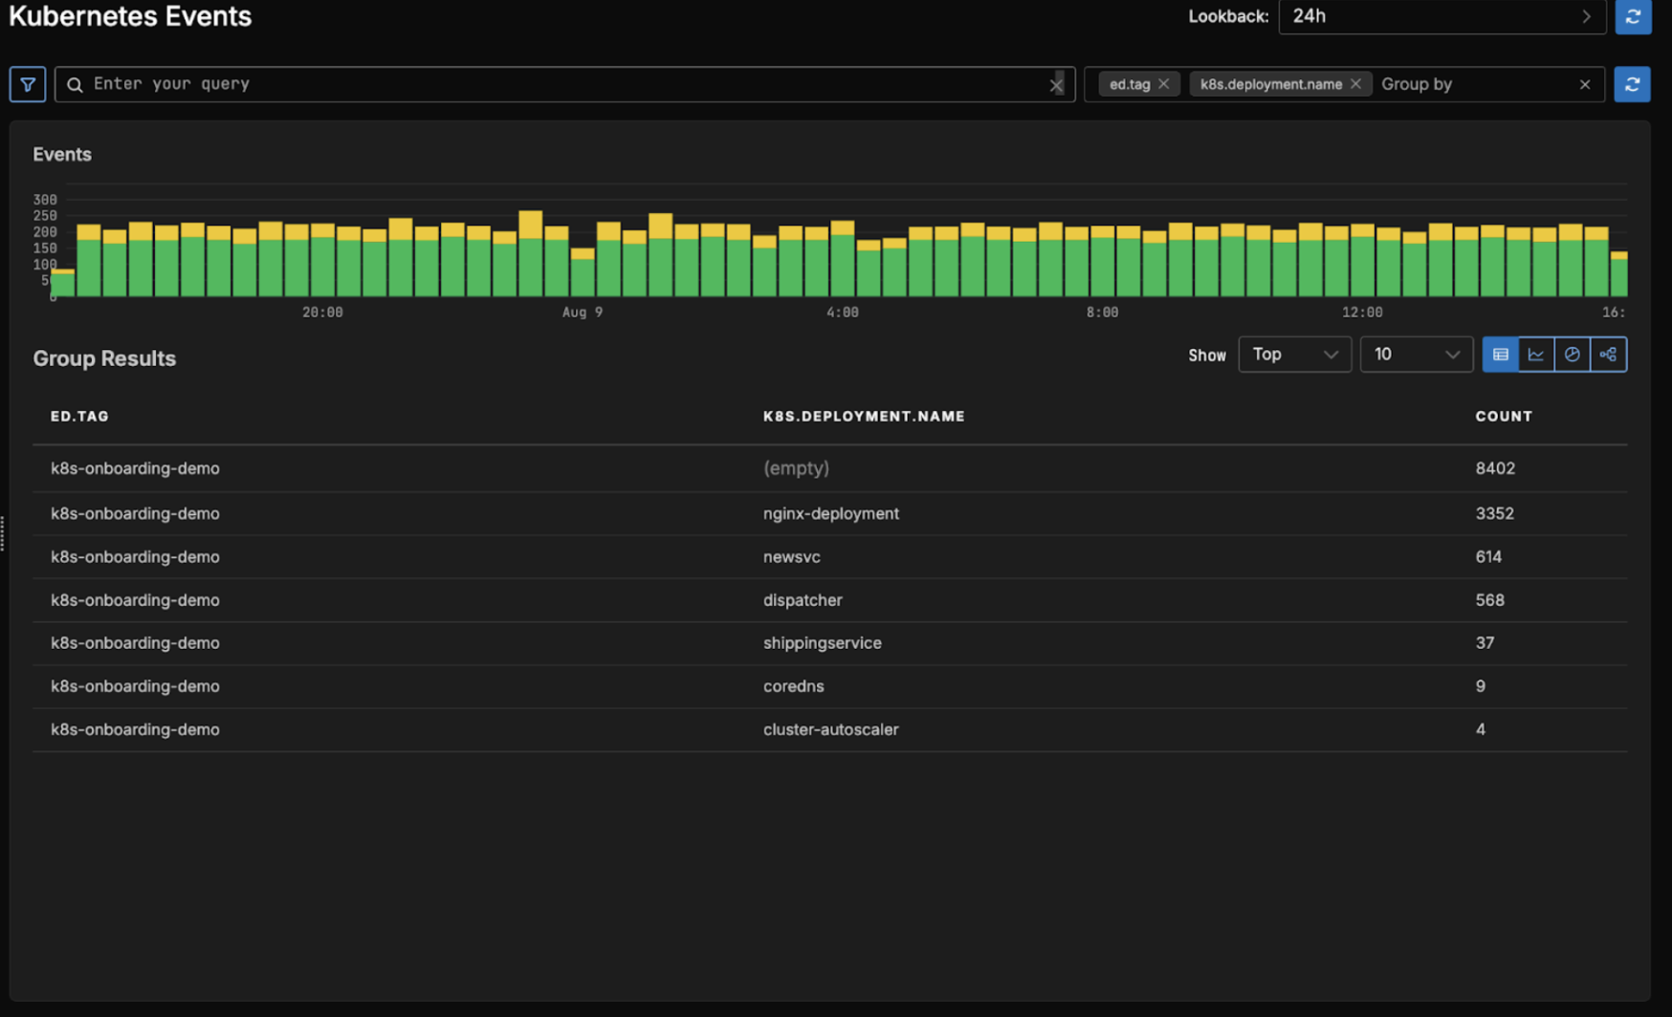
Task: Switch to pie chart view icon
Action: pyautogui.click(x=1572, y=355)
